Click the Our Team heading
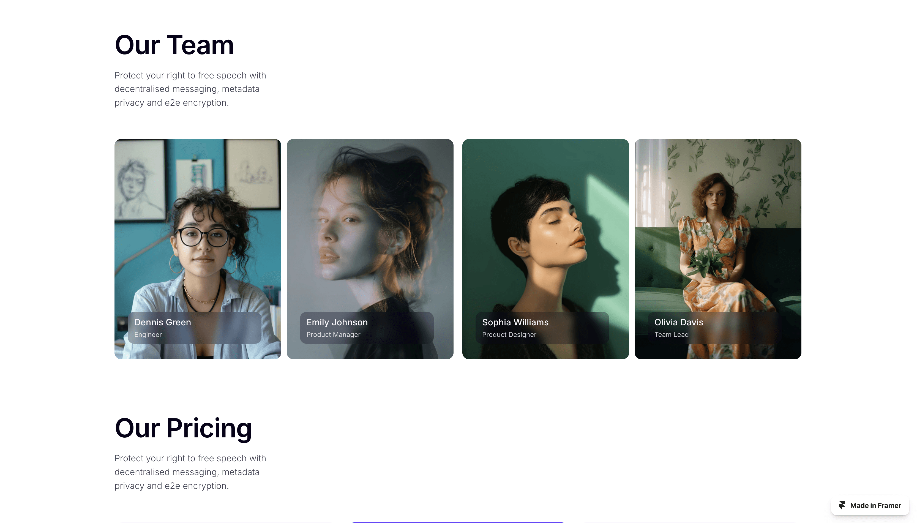Viewport: 917px width, 523px height. tap(174, 45)
